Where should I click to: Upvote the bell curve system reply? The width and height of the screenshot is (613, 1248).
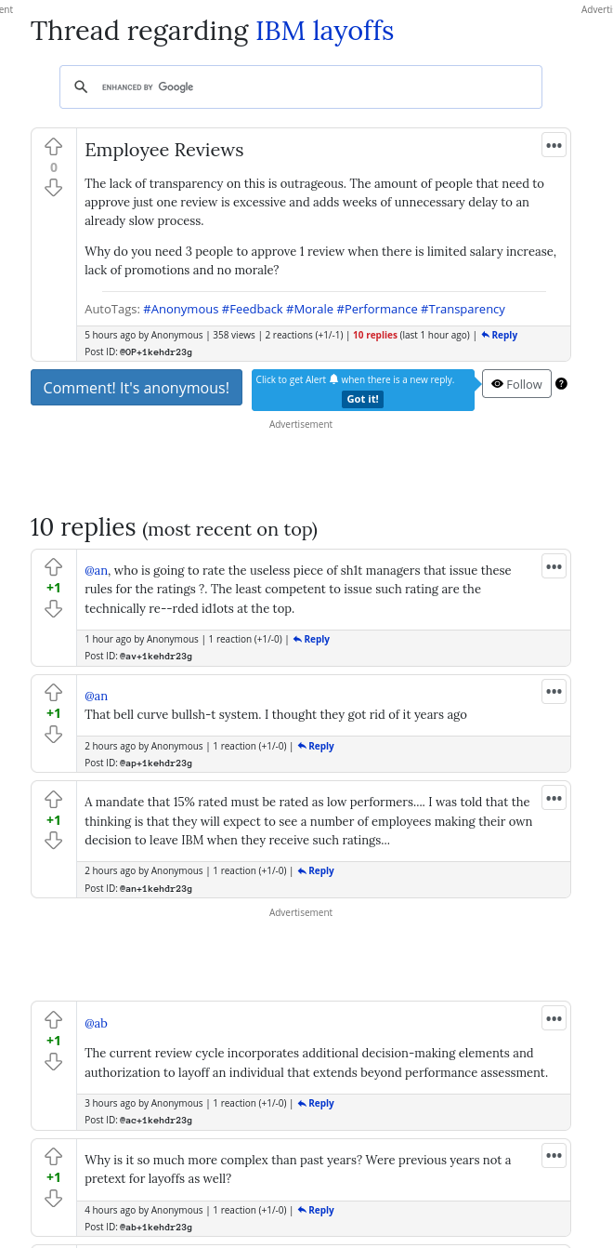54,693
